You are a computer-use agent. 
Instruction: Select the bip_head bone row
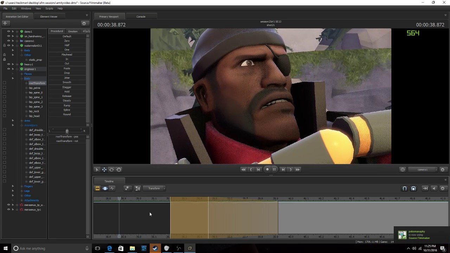point(34,116)
